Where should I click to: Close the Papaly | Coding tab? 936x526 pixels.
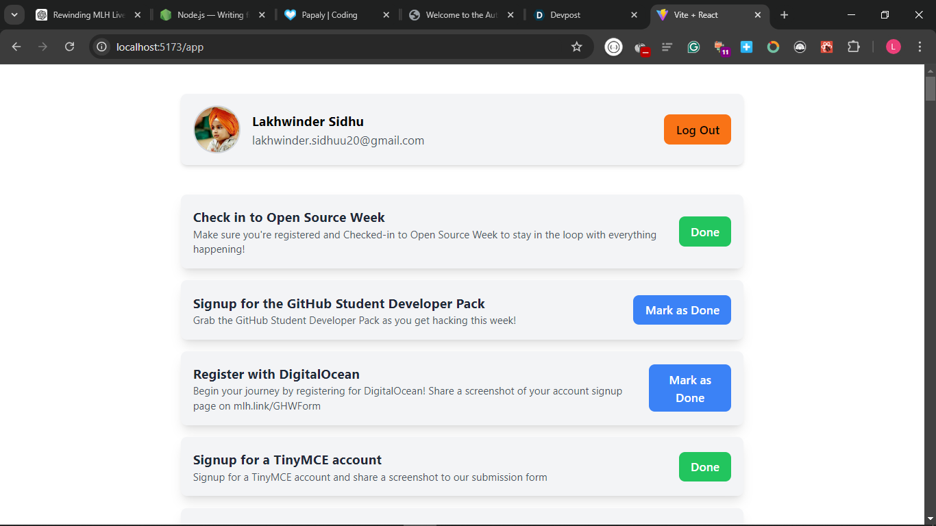(386, 15)
